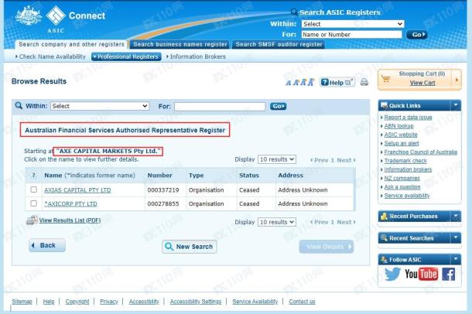This screenshot has width=472, height=314.
Task: Click the orange arrow on Shopping Cart panel
Action: tap(457, 80)
